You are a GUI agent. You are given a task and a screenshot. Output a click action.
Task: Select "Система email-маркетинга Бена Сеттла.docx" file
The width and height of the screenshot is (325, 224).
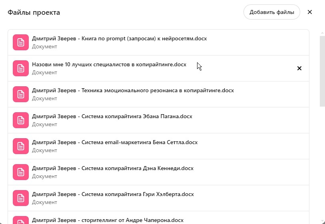point(115,143)
